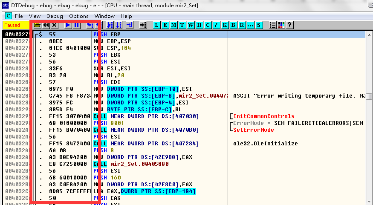The width and height of the screenshot is (373, 205).
Task: Select MOV DWORD PTR DS:[42E8C0],EAX line
Action: tap(143, 184)
